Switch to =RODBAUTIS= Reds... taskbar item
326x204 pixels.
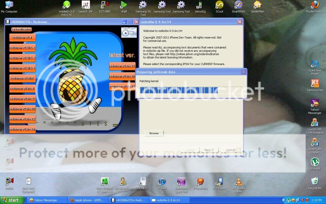(x=128, y=200)
